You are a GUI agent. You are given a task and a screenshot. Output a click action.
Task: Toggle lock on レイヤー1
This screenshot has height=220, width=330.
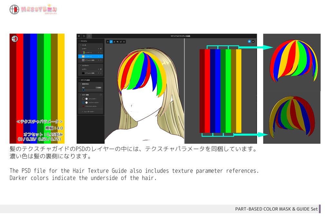click(x=99, y=53)
